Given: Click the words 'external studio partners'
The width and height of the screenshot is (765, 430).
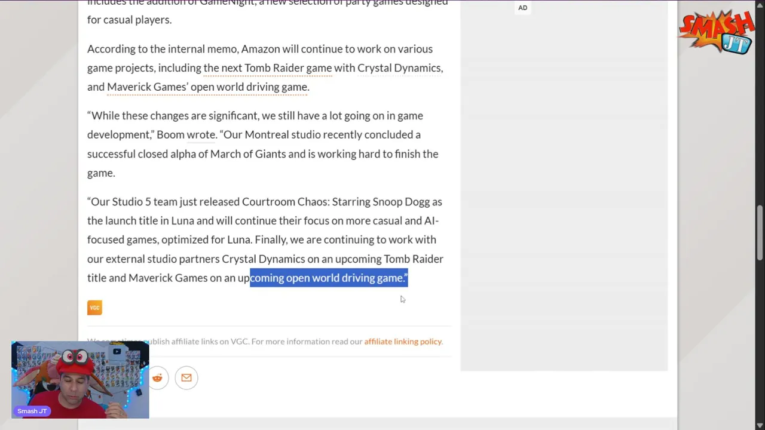Looking at the screenshot, I should (163, 259).
